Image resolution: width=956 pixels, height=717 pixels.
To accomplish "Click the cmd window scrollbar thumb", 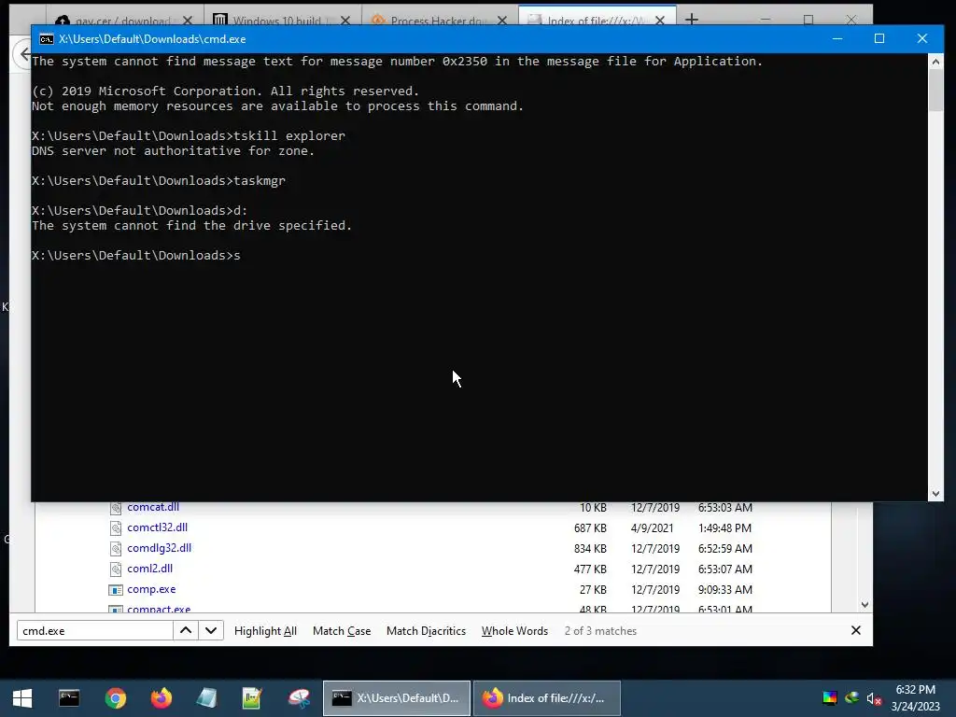I will [935, 90].
